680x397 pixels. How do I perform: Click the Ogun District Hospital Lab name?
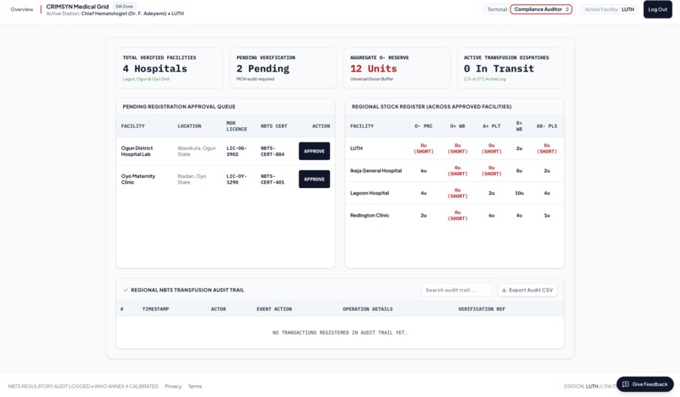[137, 151]
